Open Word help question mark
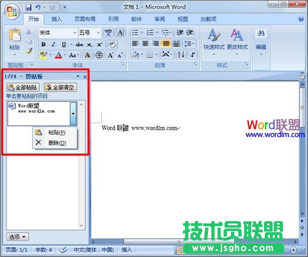Viewport: 308px width, 257px height. [301, 19]
